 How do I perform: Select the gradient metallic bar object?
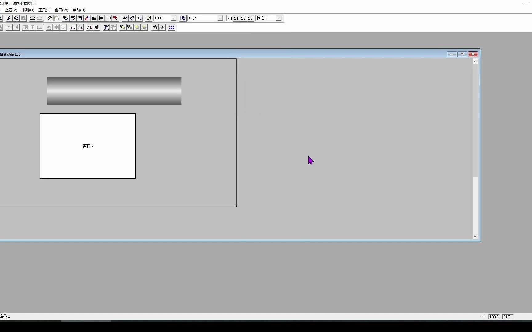(x=114, y=91)
